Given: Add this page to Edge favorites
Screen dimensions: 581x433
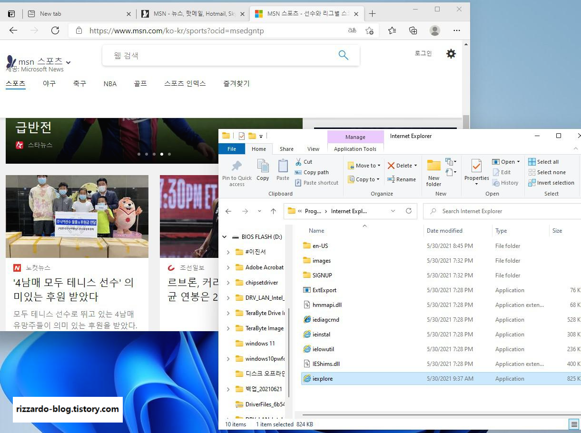Looking at the screenshot, I should point(369,30).
